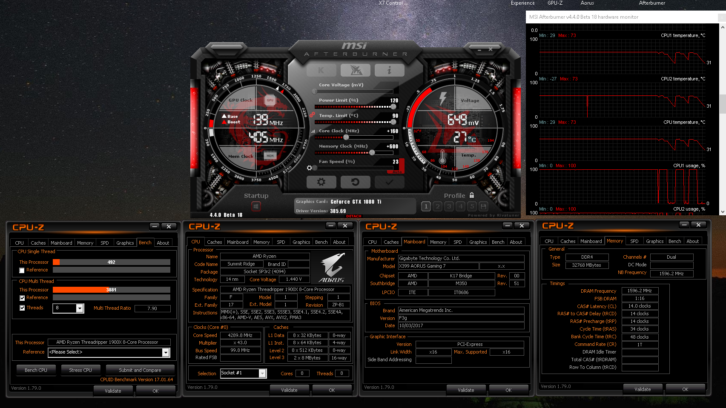The image size is (726, 408).
Task: Click the DRAM Frequency value 1596.2 MHz
Action: (640, 291)
